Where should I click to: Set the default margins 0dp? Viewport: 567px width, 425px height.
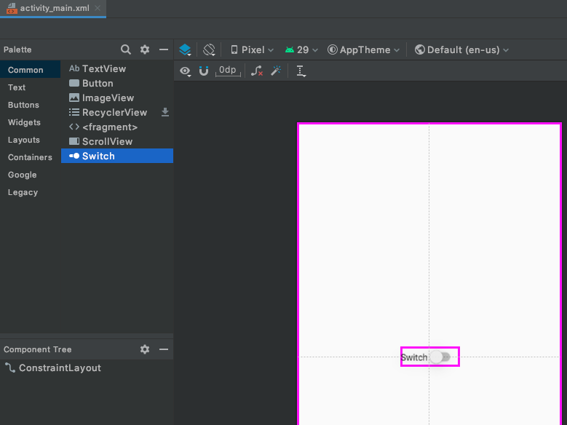click(228, 71)
